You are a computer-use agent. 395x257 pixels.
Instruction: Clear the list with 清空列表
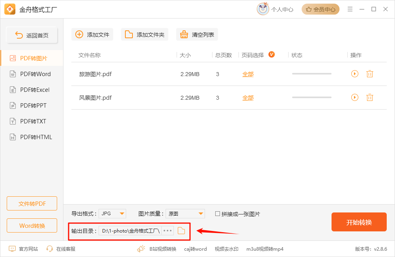[x=197, y=35]
